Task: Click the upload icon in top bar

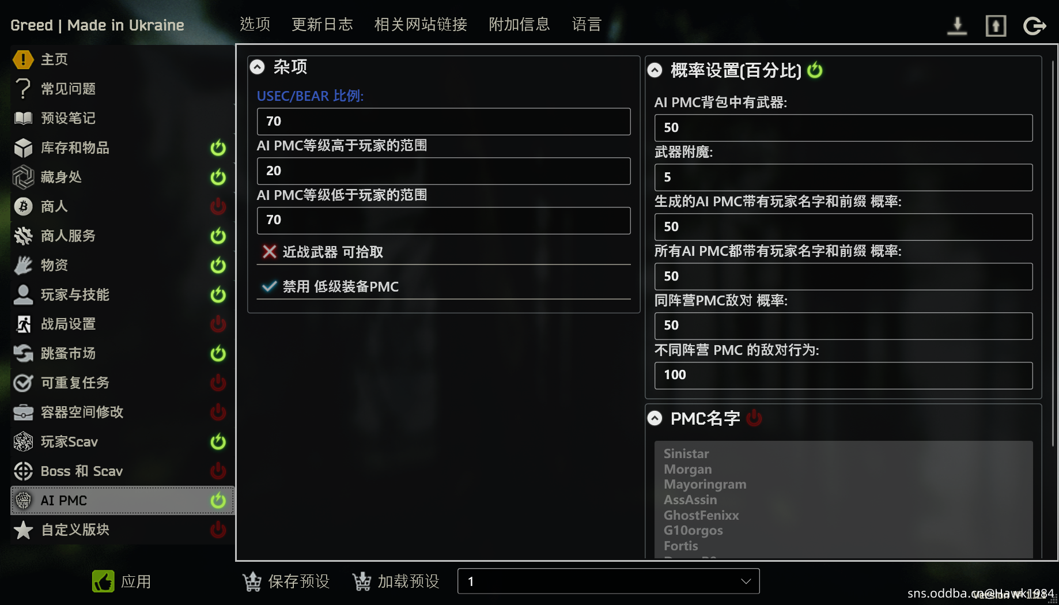Action: pos(996,25)
